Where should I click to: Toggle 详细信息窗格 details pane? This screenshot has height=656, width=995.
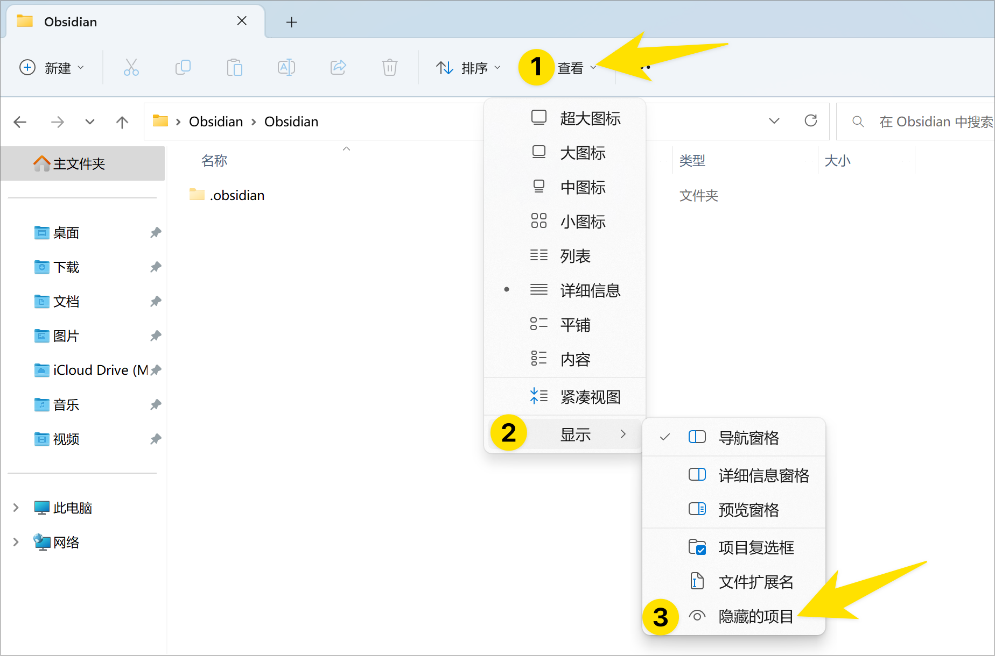(734, 475)
